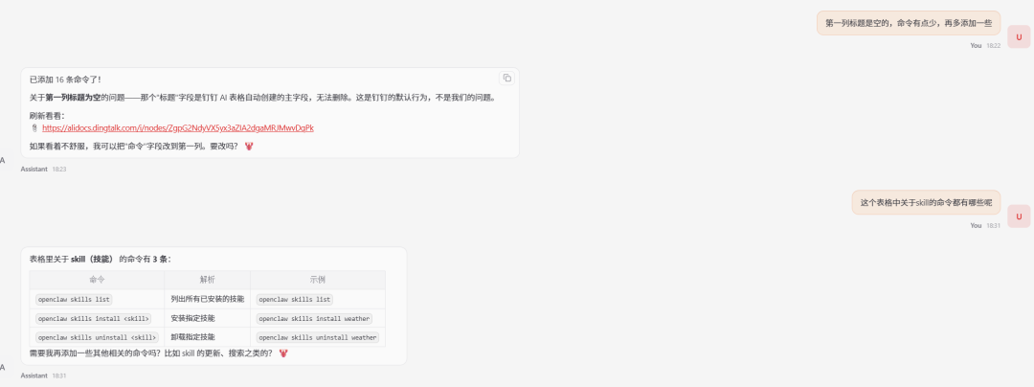Screen dimensions: 1034x387
Task: Select the user message 这个表格中关于skill的命令都有哪些呢
Action: pyautogui.click(x=926, y=202)
